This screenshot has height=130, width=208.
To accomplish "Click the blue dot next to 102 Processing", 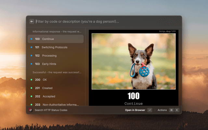I will [x=31, y=56].
